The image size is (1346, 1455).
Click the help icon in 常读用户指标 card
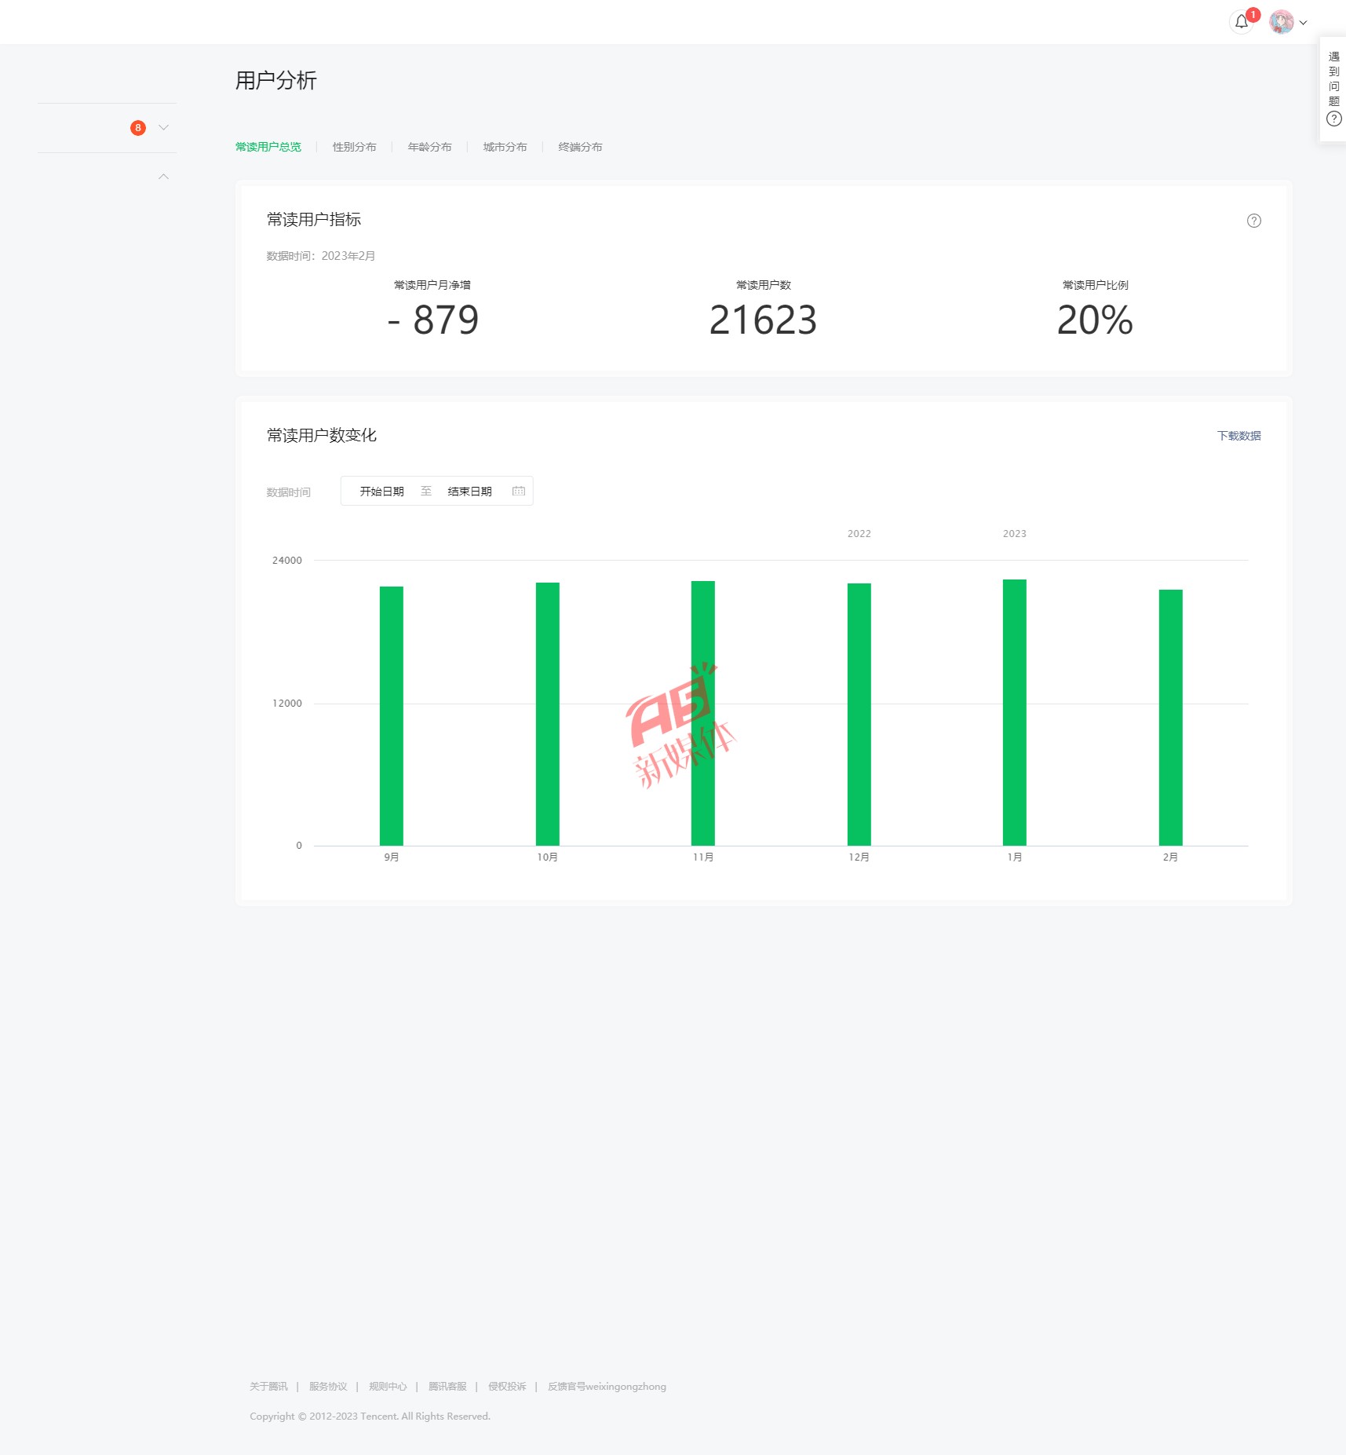[1253, 221]
